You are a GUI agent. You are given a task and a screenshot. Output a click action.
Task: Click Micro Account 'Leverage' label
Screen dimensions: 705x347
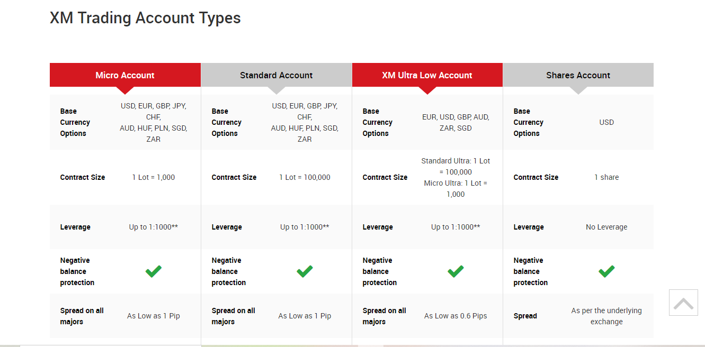(75, 227)
